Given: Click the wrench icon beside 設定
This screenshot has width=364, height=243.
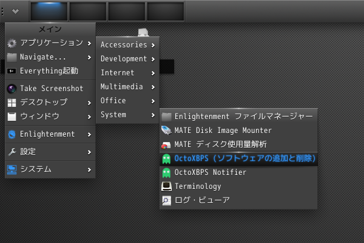Looking at the screenshot, I should [x=12, y=152].
